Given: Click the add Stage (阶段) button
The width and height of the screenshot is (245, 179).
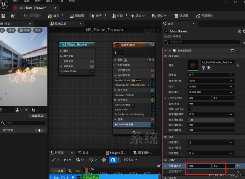Looking at the screenshot, I should (150, 60).
